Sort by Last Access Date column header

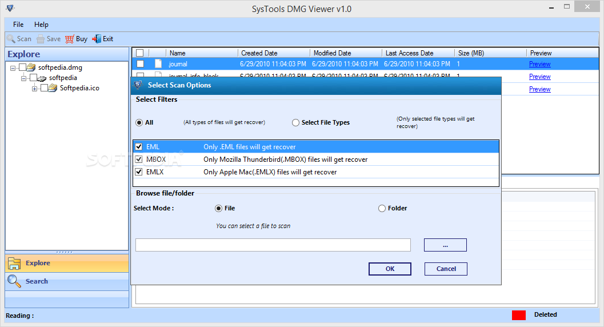(x=418, y=53)
